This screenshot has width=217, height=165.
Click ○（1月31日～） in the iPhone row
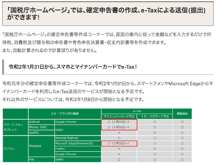[119, 127]
